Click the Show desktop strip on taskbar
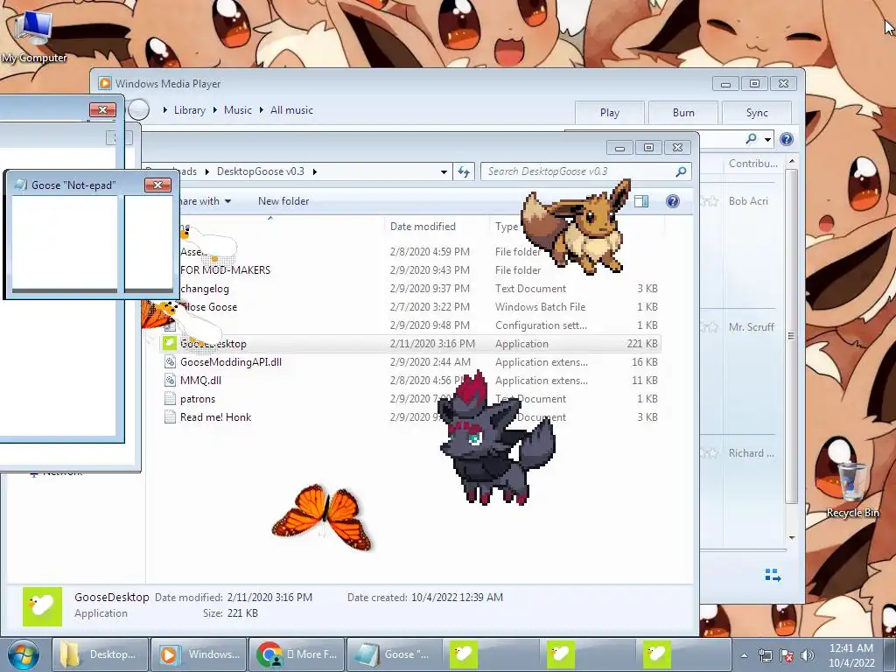Viewport: 896px width, 672px height. [891, 654]
